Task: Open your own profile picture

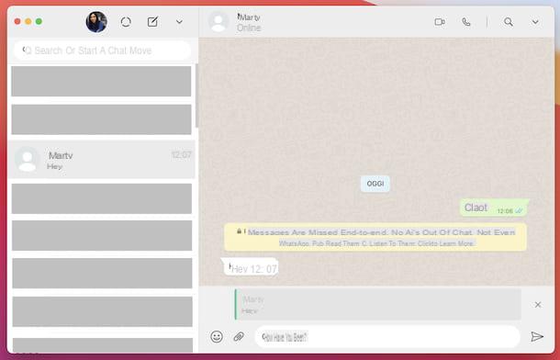Action: pos(96,22)
